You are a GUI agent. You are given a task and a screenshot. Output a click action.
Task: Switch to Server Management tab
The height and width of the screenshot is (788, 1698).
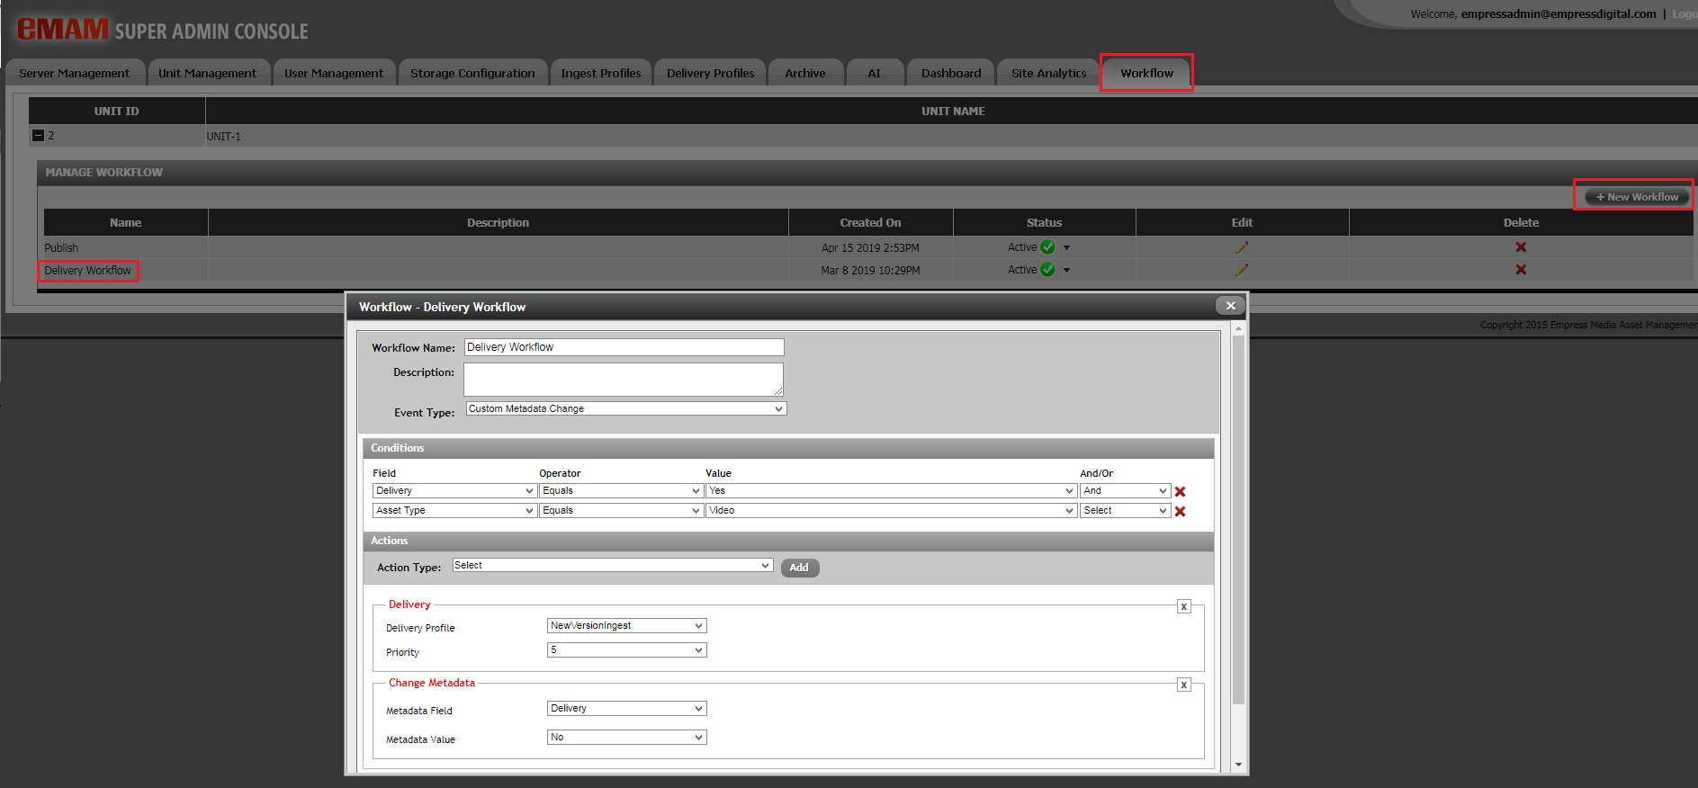click(74, 73)
